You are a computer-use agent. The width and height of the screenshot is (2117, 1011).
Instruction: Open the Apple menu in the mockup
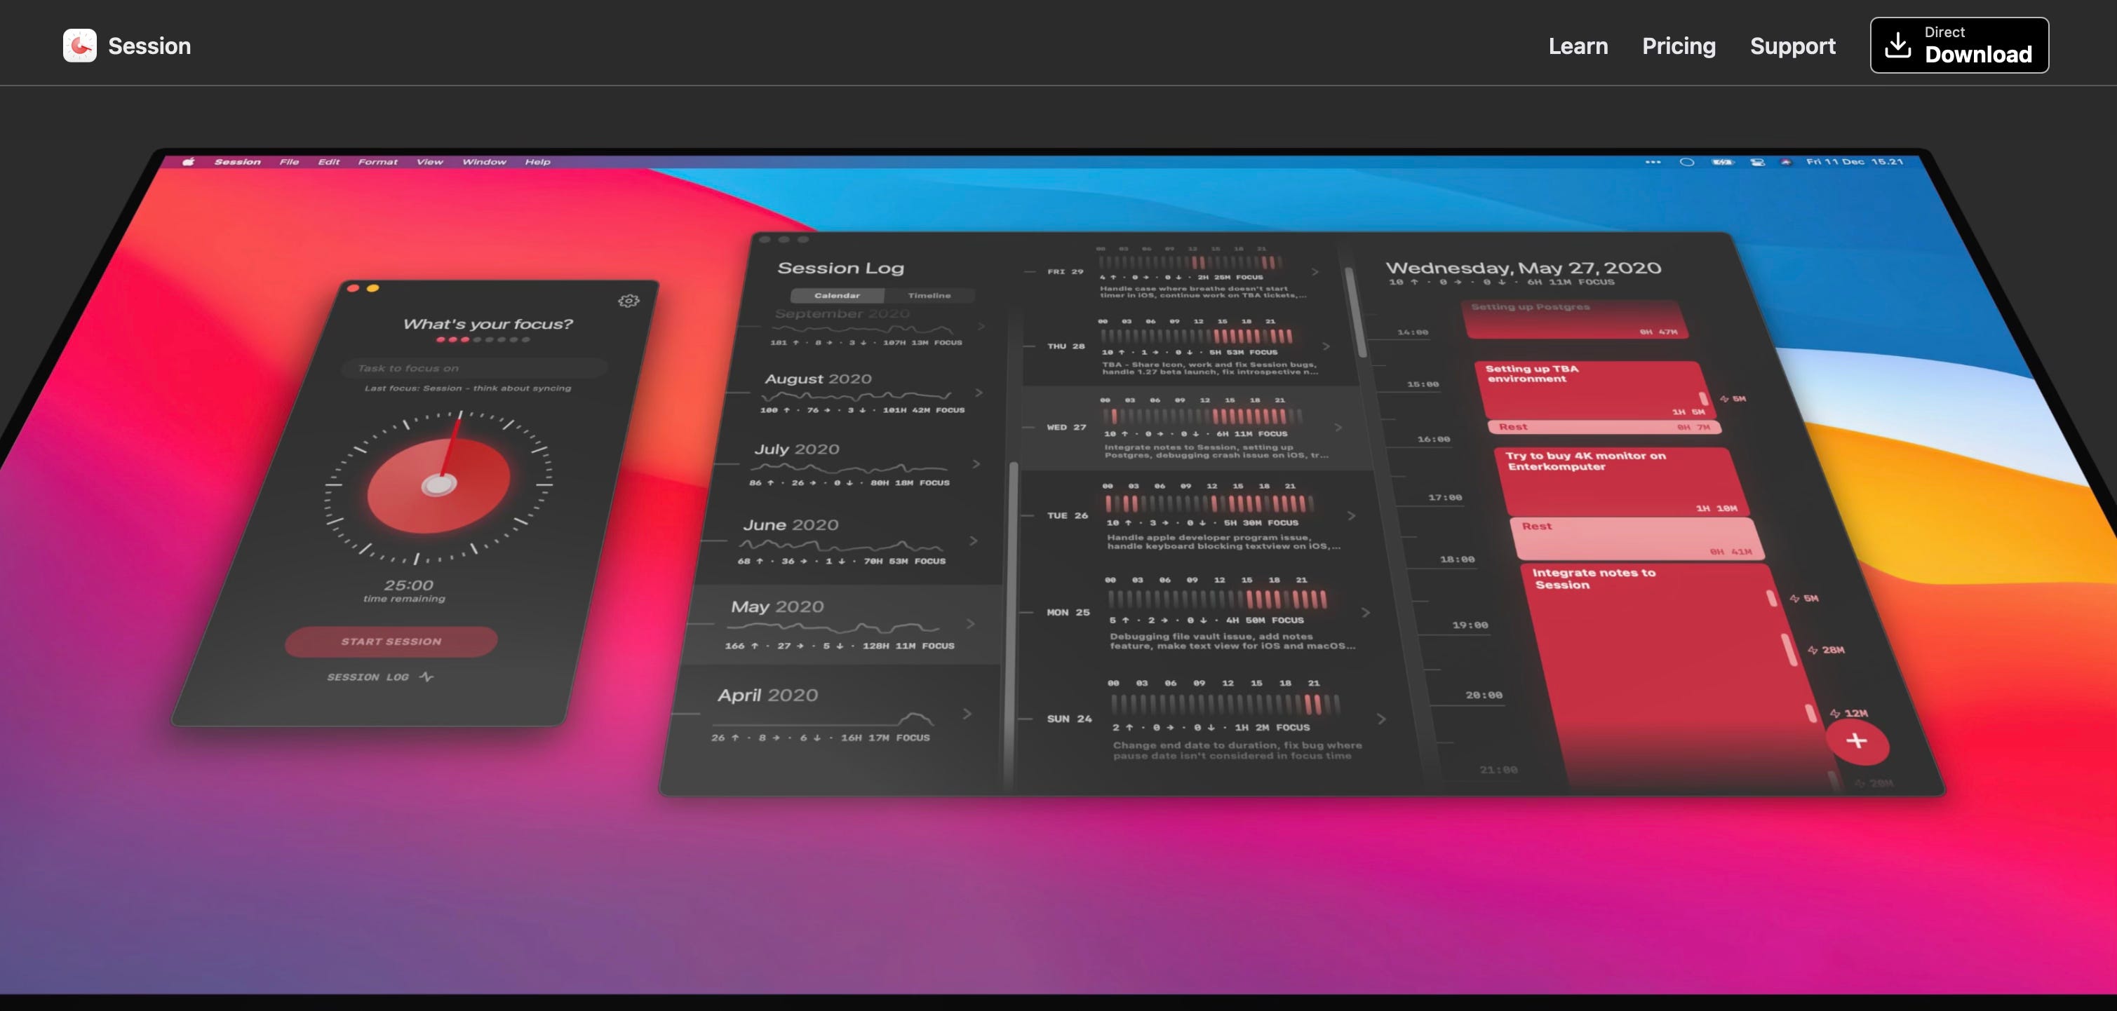tap(188, 162)
